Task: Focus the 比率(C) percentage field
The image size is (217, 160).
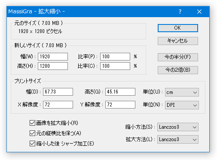Action: point(115,66)
